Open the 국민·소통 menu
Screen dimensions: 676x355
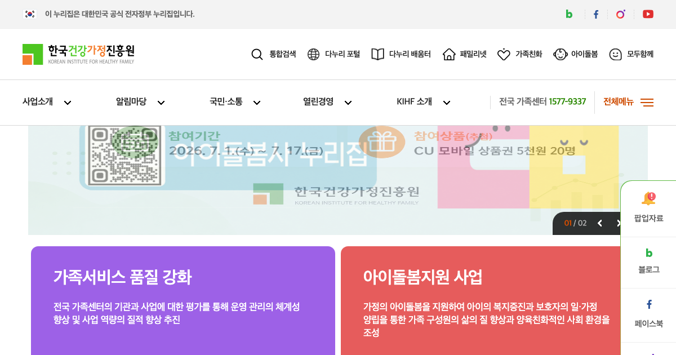tap(226, 102)
